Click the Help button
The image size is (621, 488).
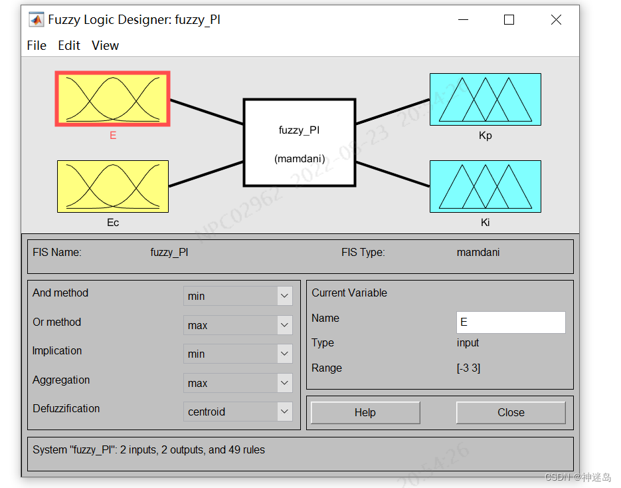(x=365, y=413)
